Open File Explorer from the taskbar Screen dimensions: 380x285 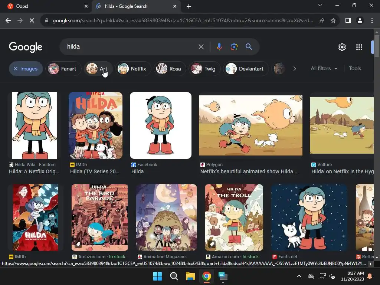point(190,276)
